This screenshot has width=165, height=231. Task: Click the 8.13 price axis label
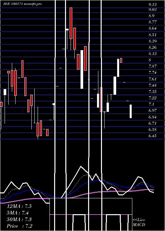click(152, 53)
